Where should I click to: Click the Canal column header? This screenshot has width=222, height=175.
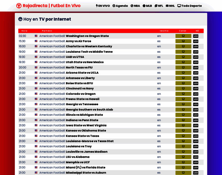[x=183, y=31]
